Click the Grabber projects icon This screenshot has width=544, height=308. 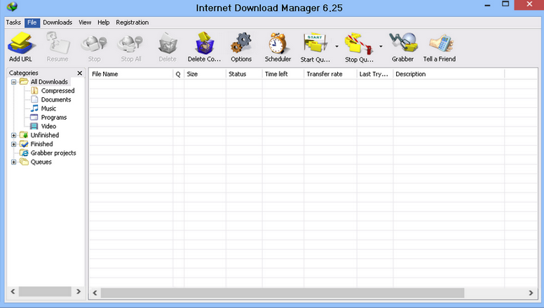click(x=24, y=153)
